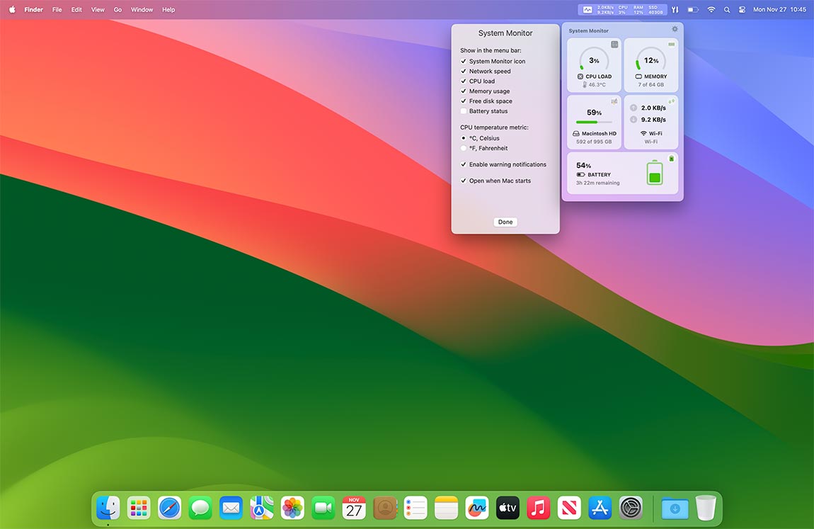Select the °F, Fahrenheit radio button
Screen dimensions: 814x529
pos(464,148)
